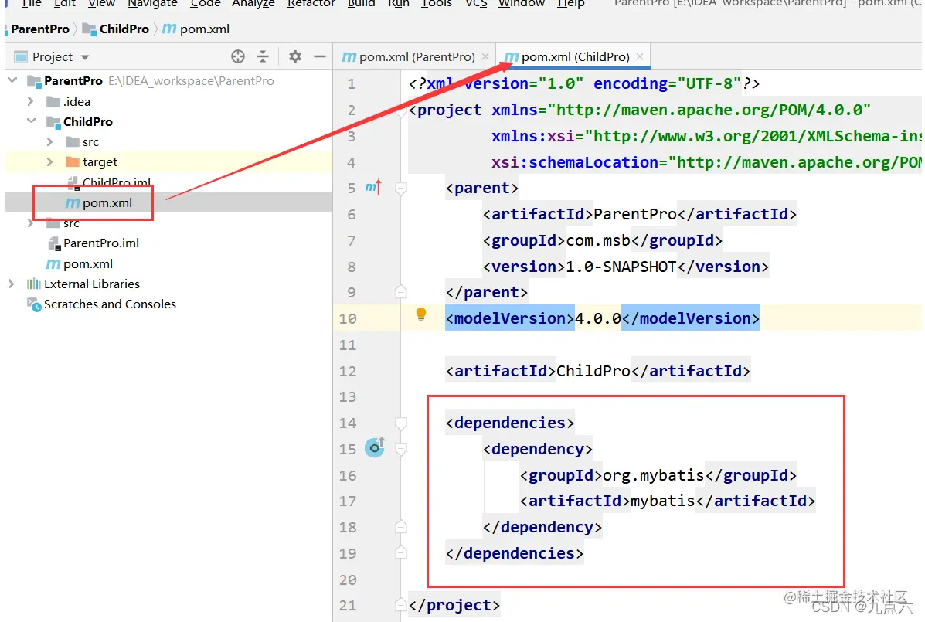The image size is (925, 622).
Task: Expand the src folder under ChildPro
Action: pyautogui.click(x=50, y=141)
